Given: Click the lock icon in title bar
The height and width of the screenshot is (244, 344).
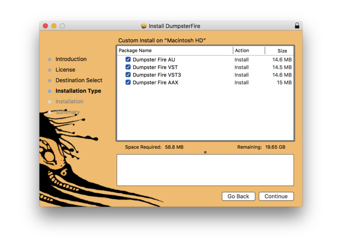Looking at the screenshot, I should [x=297, y=26].
